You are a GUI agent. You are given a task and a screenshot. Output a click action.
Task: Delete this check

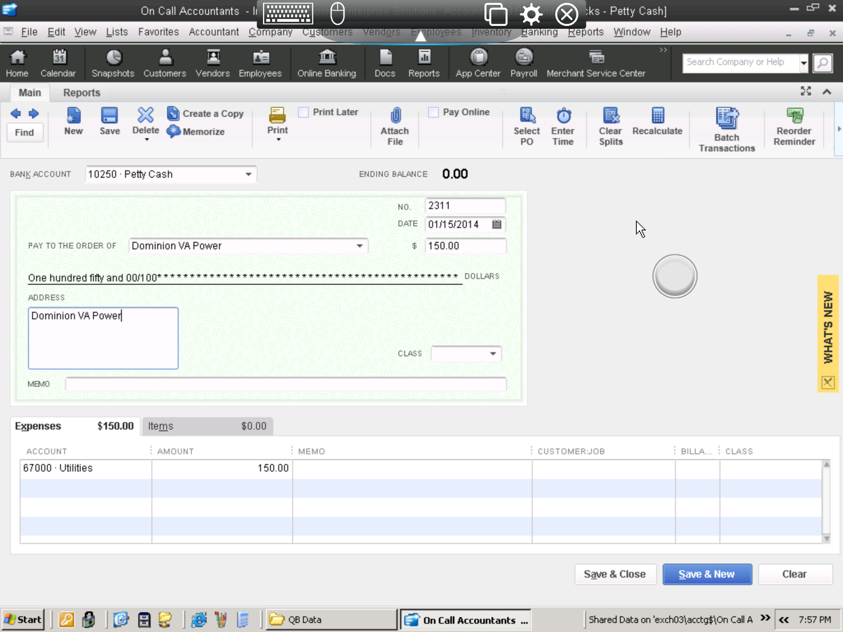(146, 120)
